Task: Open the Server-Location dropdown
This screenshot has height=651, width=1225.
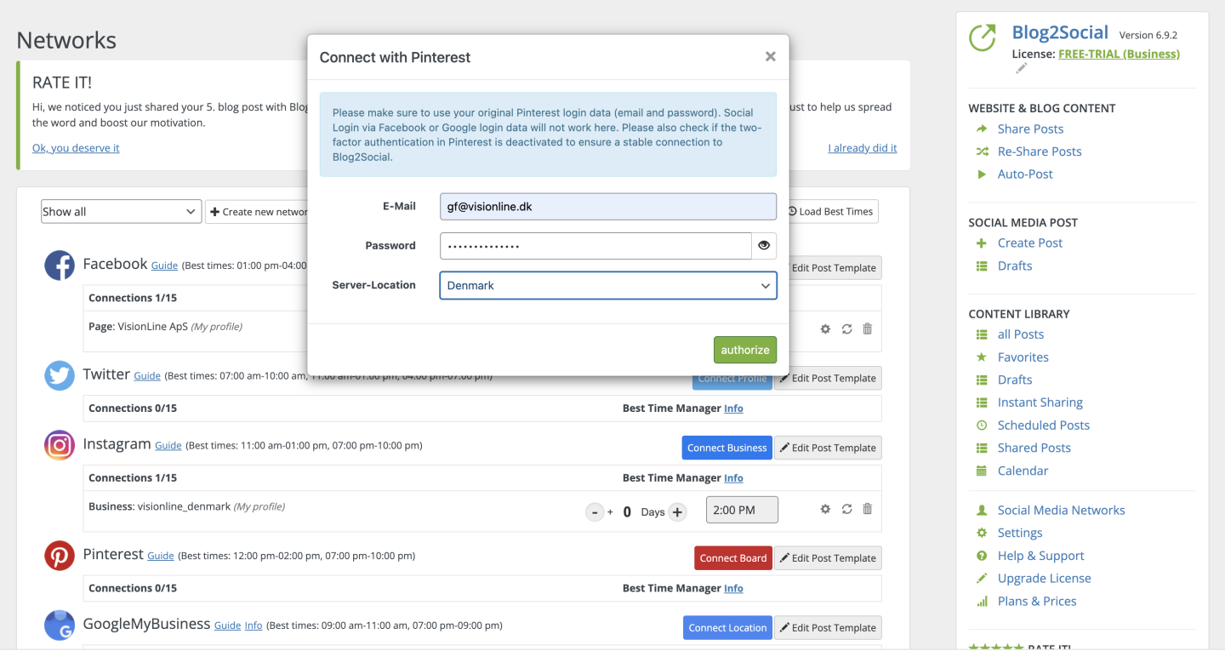Action: [x=607, y=286]
